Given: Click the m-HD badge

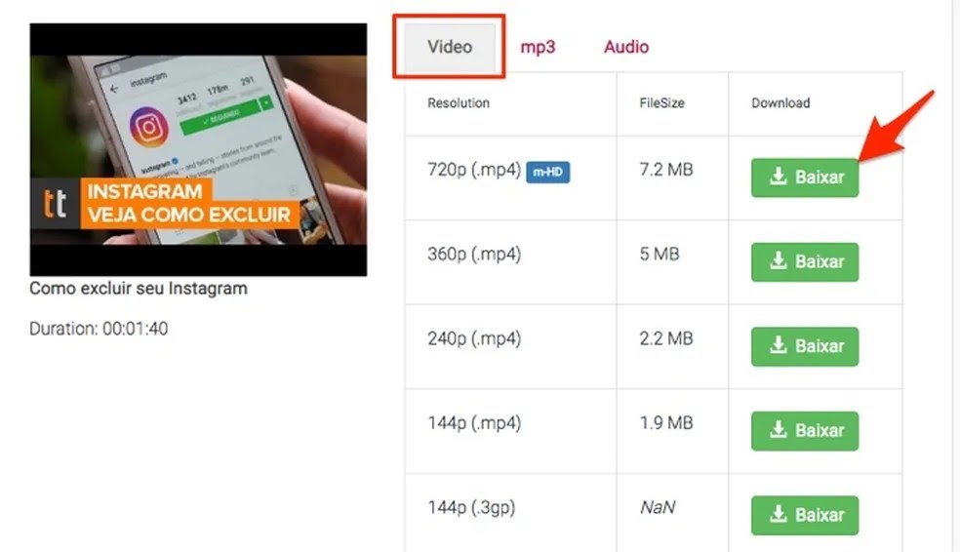Looking at the screenshot, I should (548, 172).
